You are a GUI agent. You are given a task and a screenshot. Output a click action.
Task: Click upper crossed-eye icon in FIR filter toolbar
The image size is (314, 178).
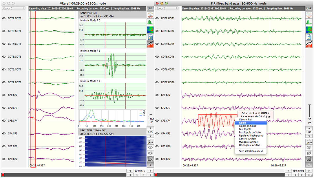309,147
